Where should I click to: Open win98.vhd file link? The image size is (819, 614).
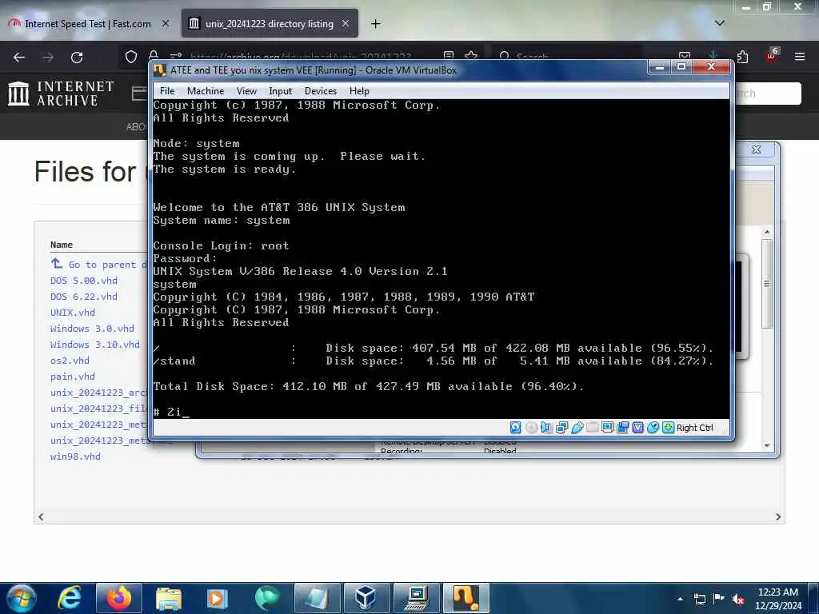point(75,457)
